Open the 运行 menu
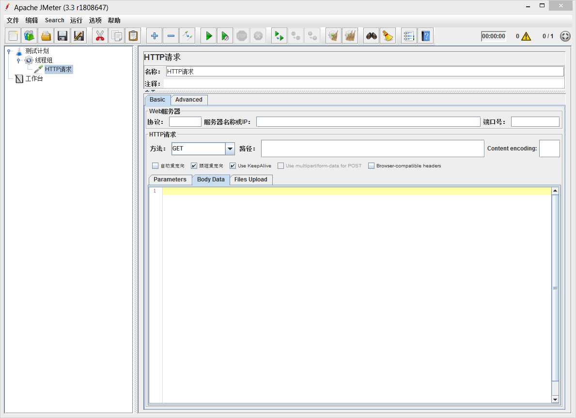 [x=77, y=20]
